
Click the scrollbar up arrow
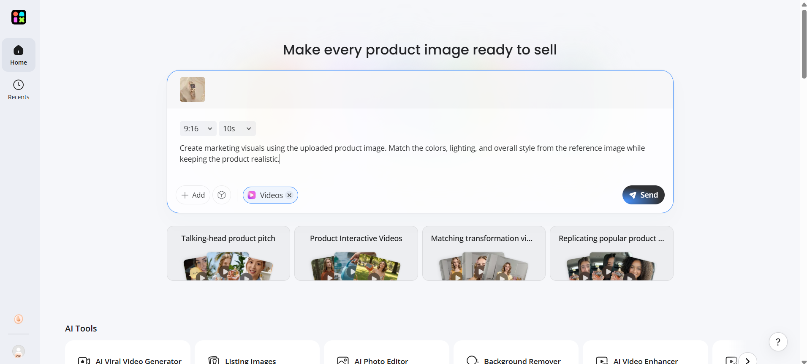tap(804, 4)
